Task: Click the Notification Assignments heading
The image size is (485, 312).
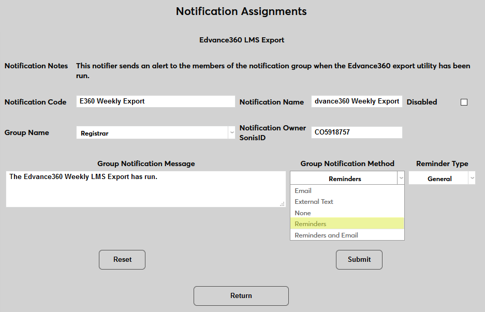Action: coord(241,11)
